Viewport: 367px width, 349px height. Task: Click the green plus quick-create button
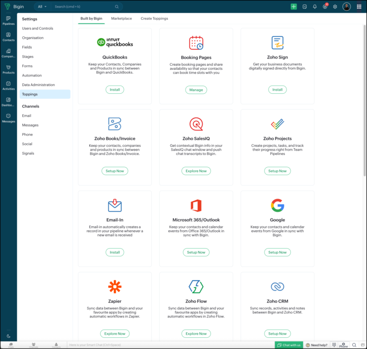[x=294, y=7]
